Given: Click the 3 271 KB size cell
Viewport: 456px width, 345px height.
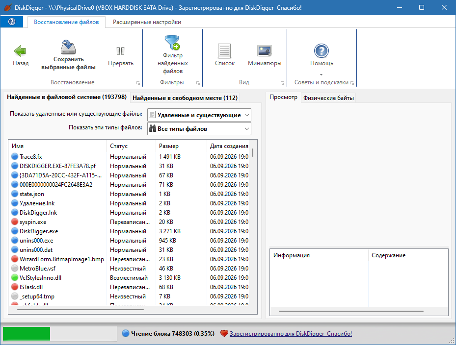Looking at the screenshot, I should pyautogui.click(x=169, y=231).
